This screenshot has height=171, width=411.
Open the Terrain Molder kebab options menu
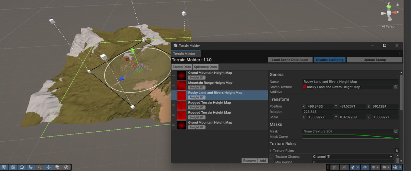[400, 53]
